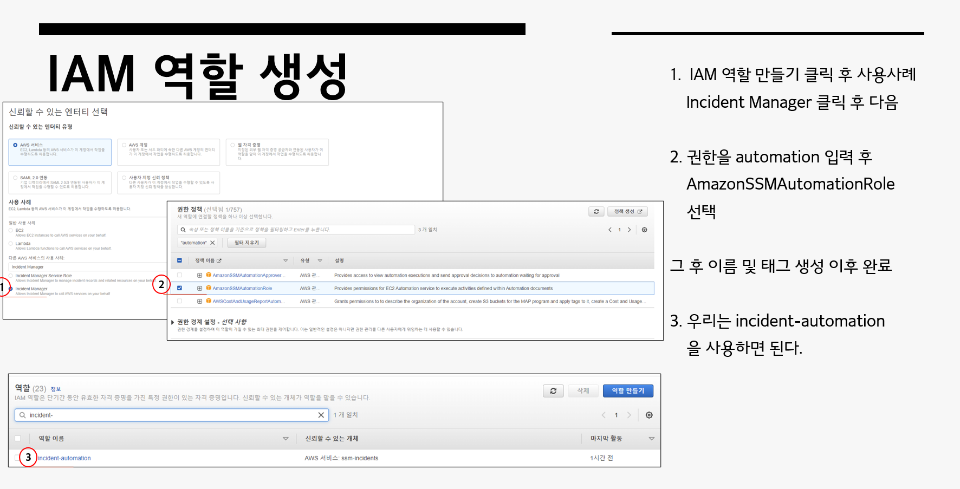Open the AmazonSSMAutomationApprover policy link

point(248,275)
